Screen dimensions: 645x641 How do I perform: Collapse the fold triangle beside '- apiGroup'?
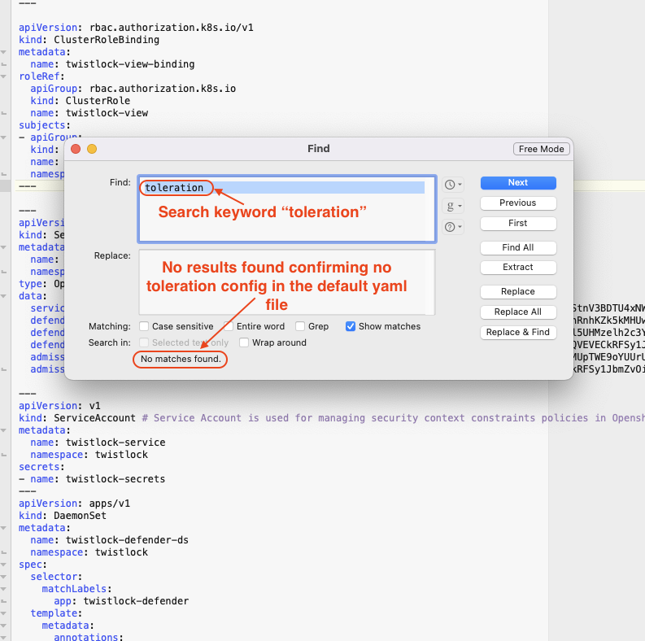click(4, 137)
